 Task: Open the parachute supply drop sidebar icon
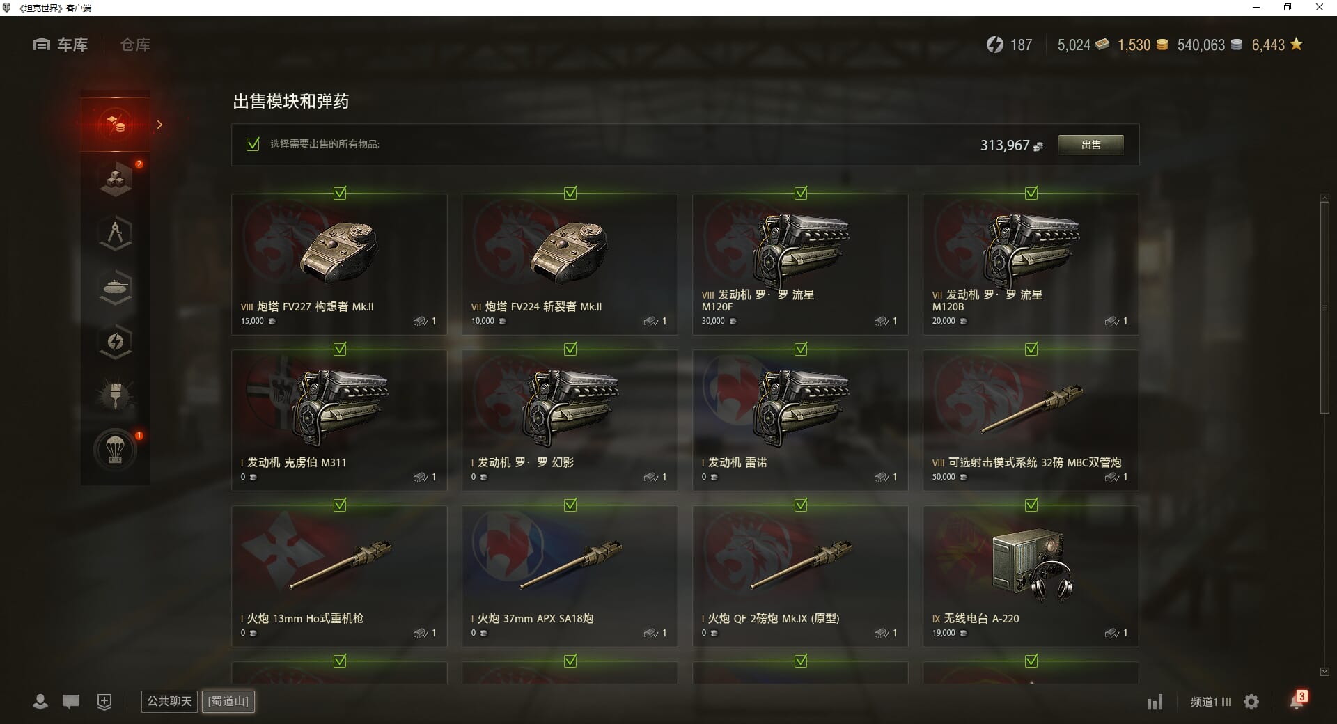tap(116, 450)
